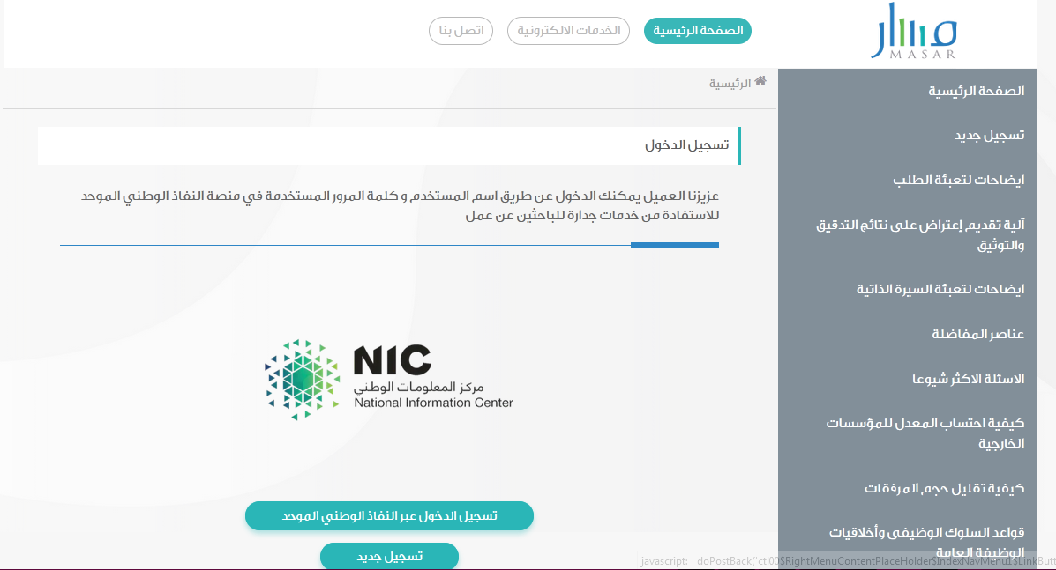Open الاسئلة الاكثر شيوعا sidebar item
The width and height of the screenshot is (1056, 570).
tap(968, 379)
